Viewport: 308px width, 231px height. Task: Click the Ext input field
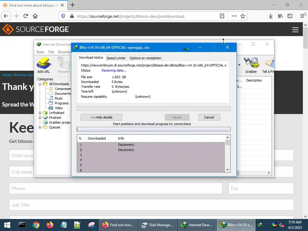261,188
